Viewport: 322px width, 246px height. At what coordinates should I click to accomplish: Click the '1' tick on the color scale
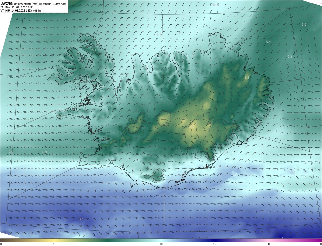(x=54, y=244)
